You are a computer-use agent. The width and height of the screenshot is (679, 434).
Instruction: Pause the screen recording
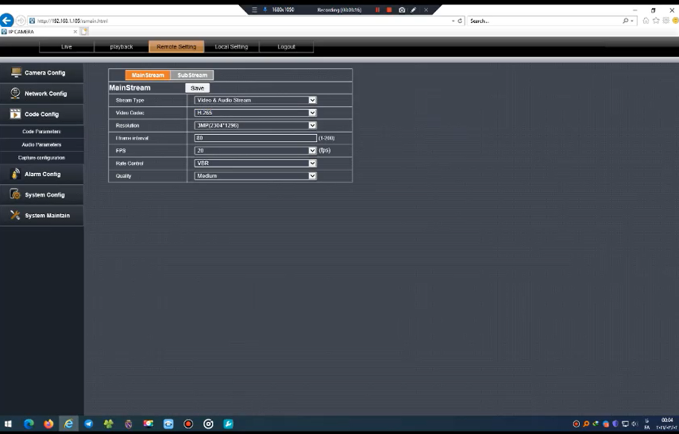(378, 10)
